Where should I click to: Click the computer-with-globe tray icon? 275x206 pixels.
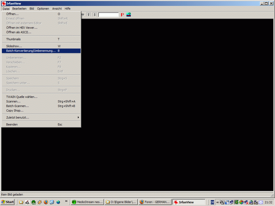pos(251,202)
